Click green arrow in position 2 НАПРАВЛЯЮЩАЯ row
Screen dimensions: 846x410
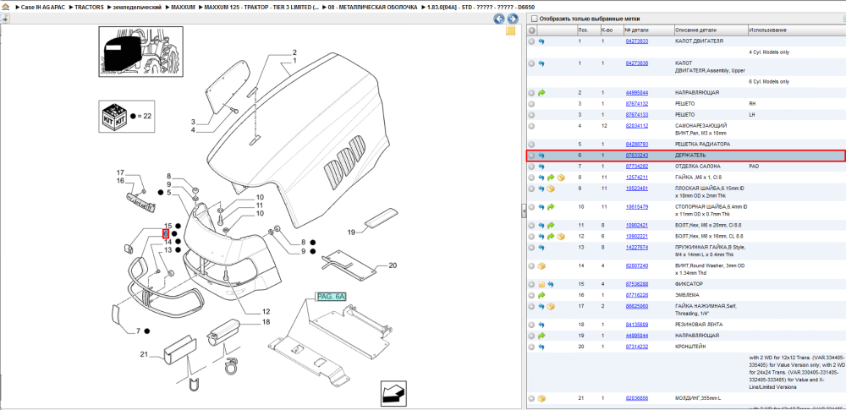coord(541,93)
